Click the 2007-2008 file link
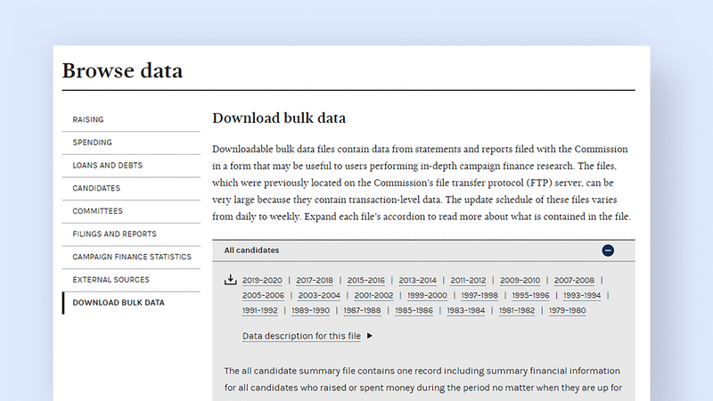The width and height of the screenshot is (713, 401). [571, 281]
